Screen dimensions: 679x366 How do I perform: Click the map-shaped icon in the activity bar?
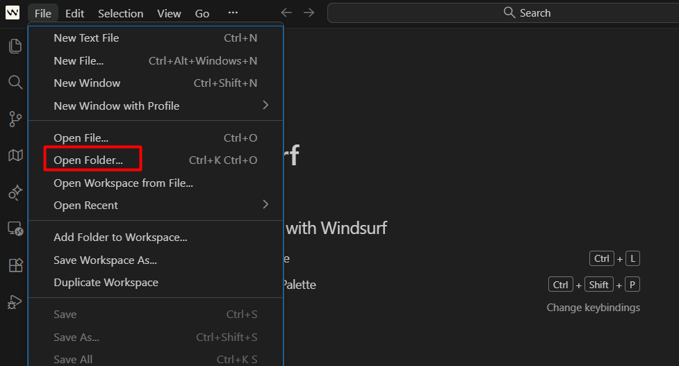[15, 156]
